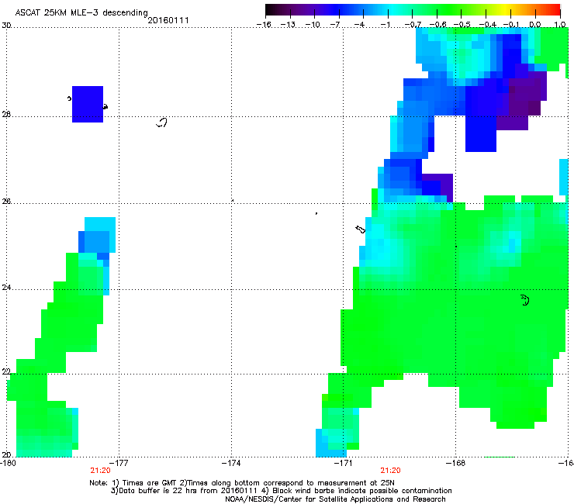The image size is (574, 504).
Task: Select the '0.0' color scale label
Action: [x=535, y=25]
